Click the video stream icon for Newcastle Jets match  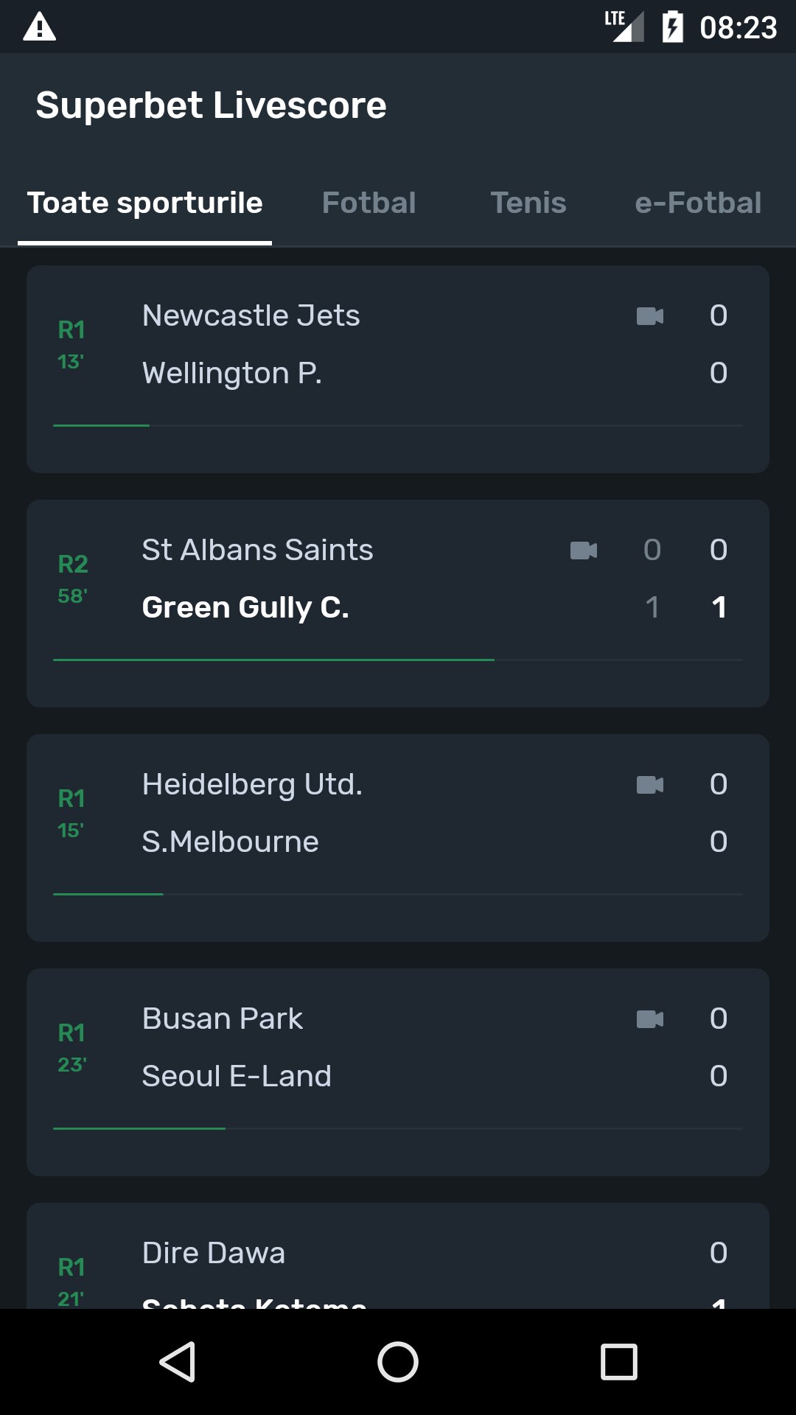[649, 316]
